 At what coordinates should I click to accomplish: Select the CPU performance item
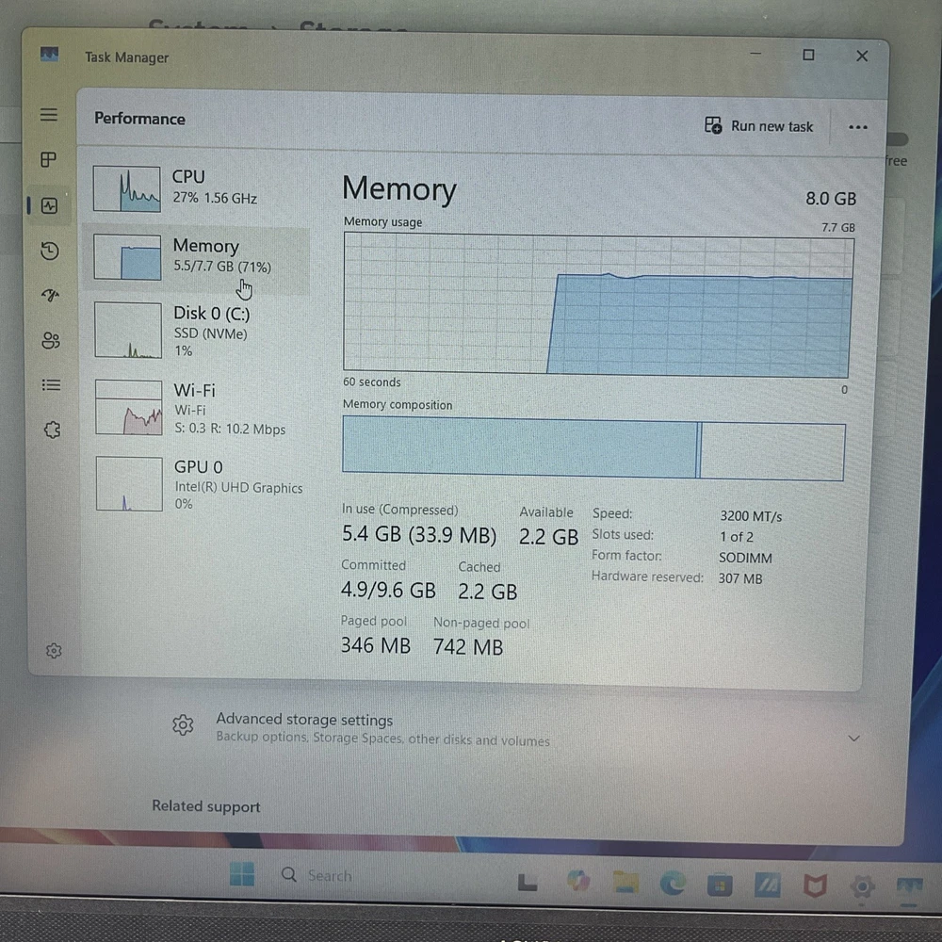tap(196, 187)
